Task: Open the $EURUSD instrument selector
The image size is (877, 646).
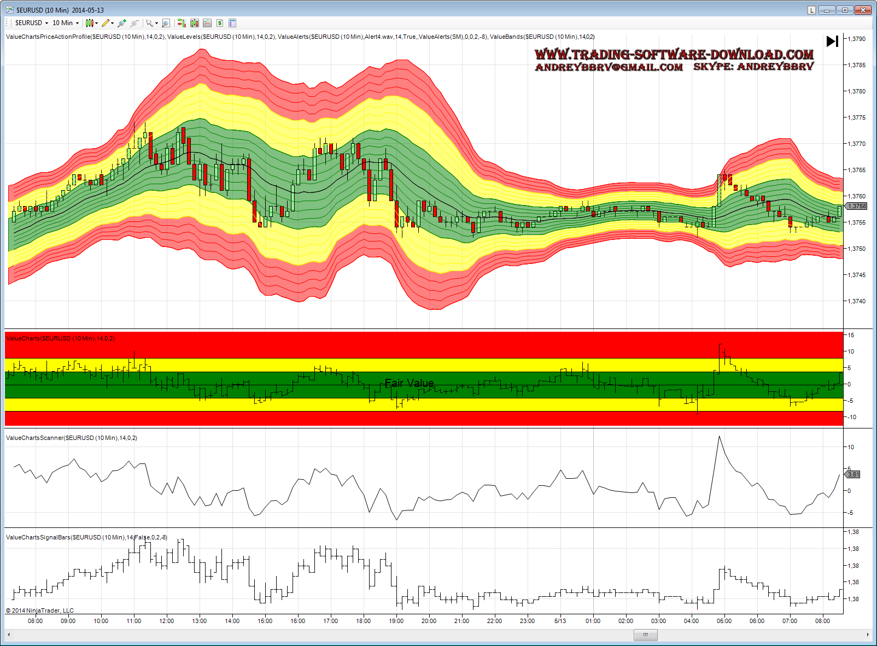Action: click(31, 23)
